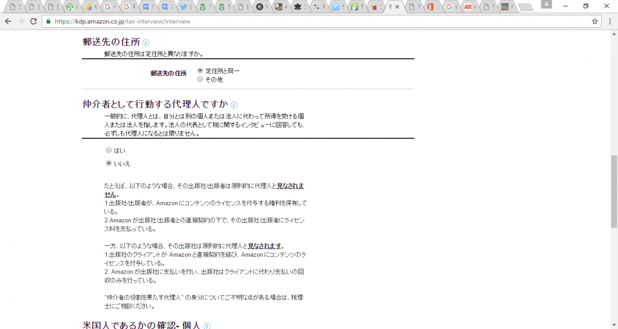This screenshot has height=329, width=618.
Task: Switch to the Amazon logo tab
Action: pos(279,7)
